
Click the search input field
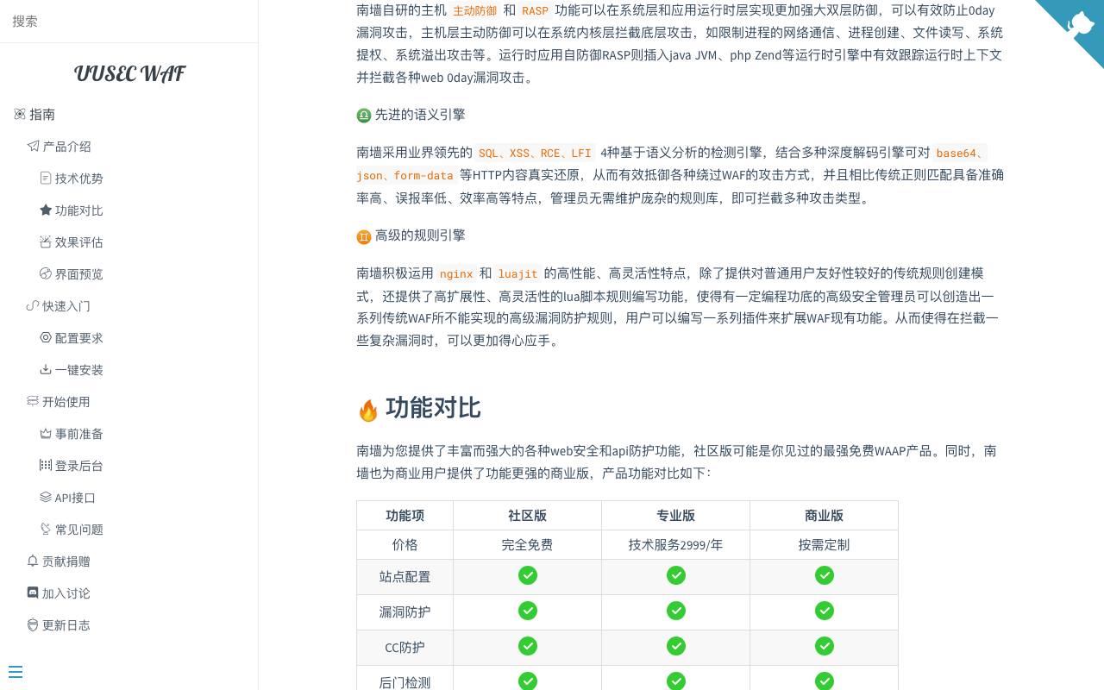pos(129,21)
